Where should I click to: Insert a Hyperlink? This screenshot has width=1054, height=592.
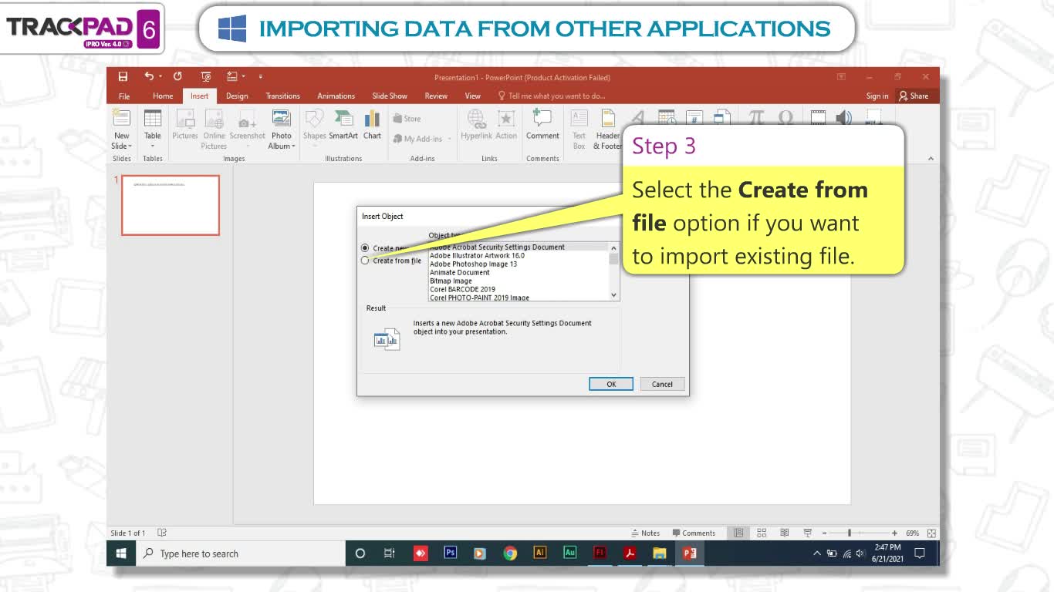(x=476, y=123)
